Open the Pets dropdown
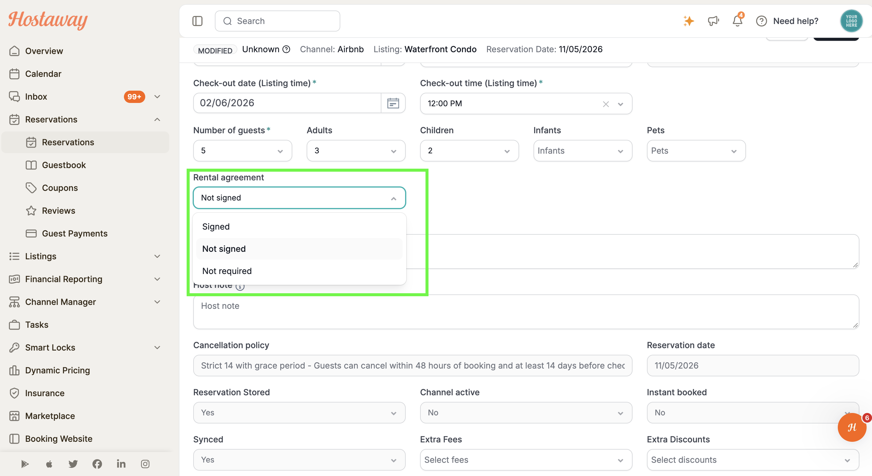This screenshot has width=872, height=476. tap(696, 151)
